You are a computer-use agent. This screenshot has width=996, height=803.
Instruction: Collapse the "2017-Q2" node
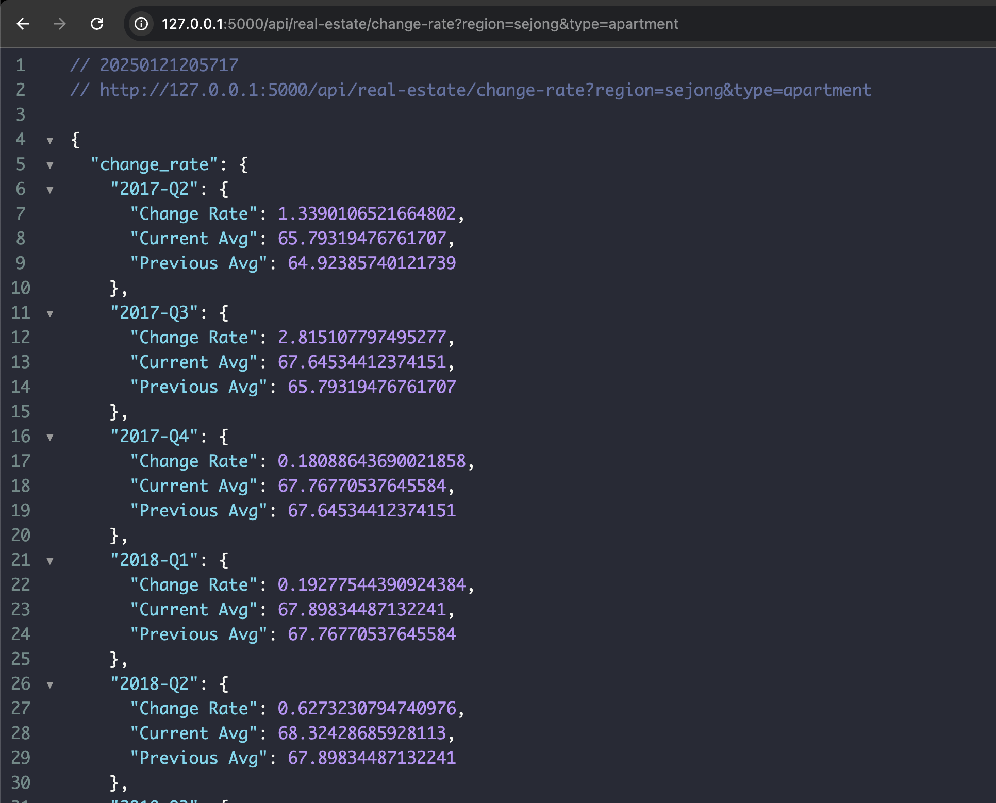(x=50, y=190)
